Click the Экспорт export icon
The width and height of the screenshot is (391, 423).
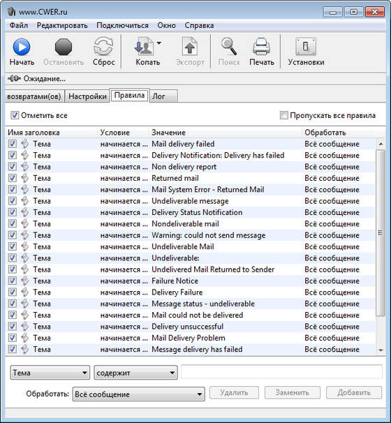pos(190,46)
